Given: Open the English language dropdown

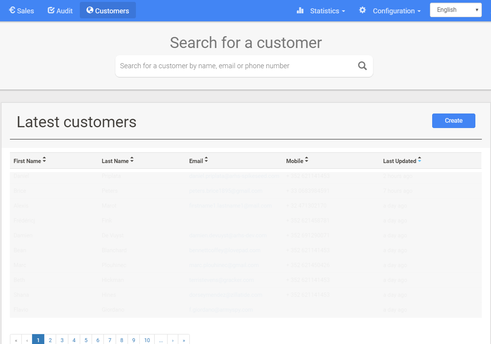Looking at the screenshot, I should [x=456, y=9].
